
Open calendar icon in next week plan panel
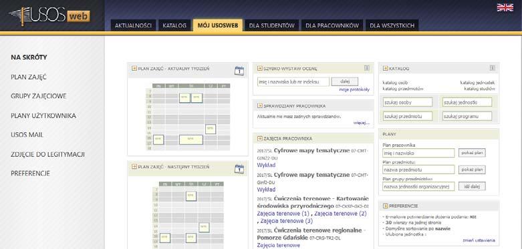(239, 168)
